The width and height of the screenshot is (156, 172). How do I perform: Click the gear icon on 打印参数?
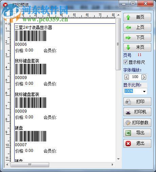point(128,122)
